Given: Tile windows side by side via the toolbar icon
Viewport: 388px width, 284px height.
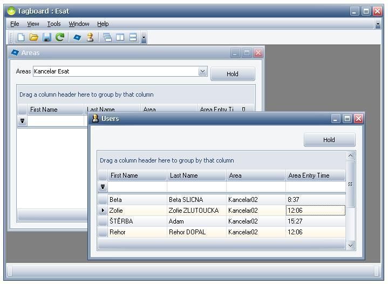Looking at the screenshot, I should (x=120, y=37).
